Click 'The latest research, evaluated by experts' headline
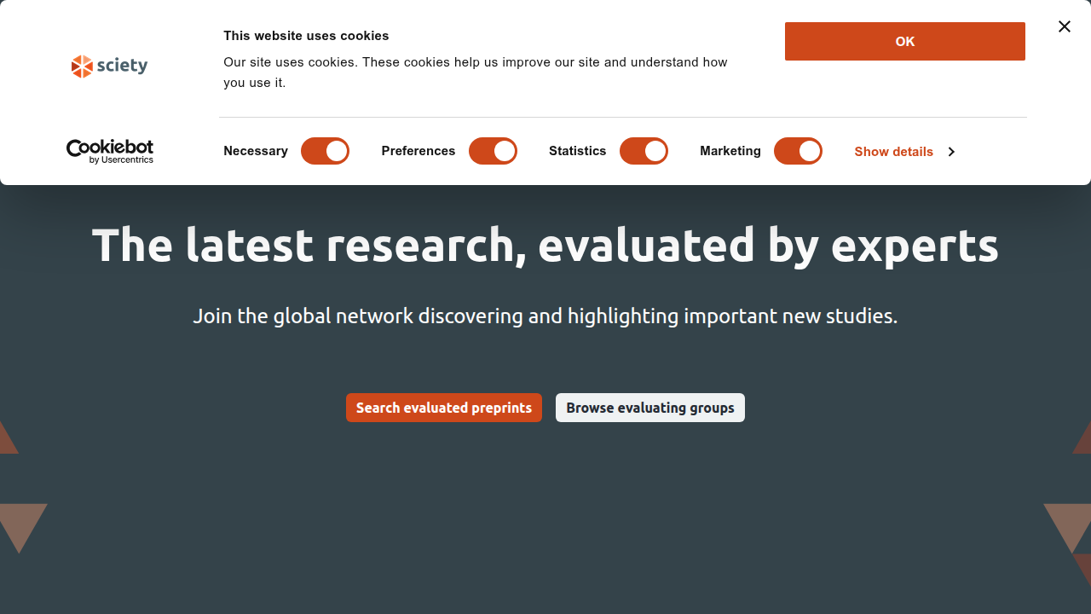Image resolution: width=1091 pixels, height=614 pixels. coord(545,246)
